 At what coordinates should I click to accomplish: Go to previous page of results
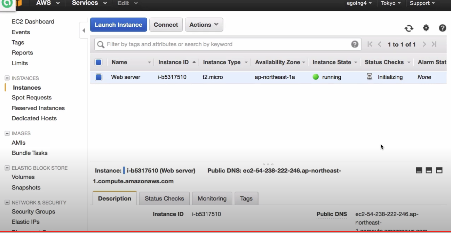pyautogui.click(x=380, y=44)
